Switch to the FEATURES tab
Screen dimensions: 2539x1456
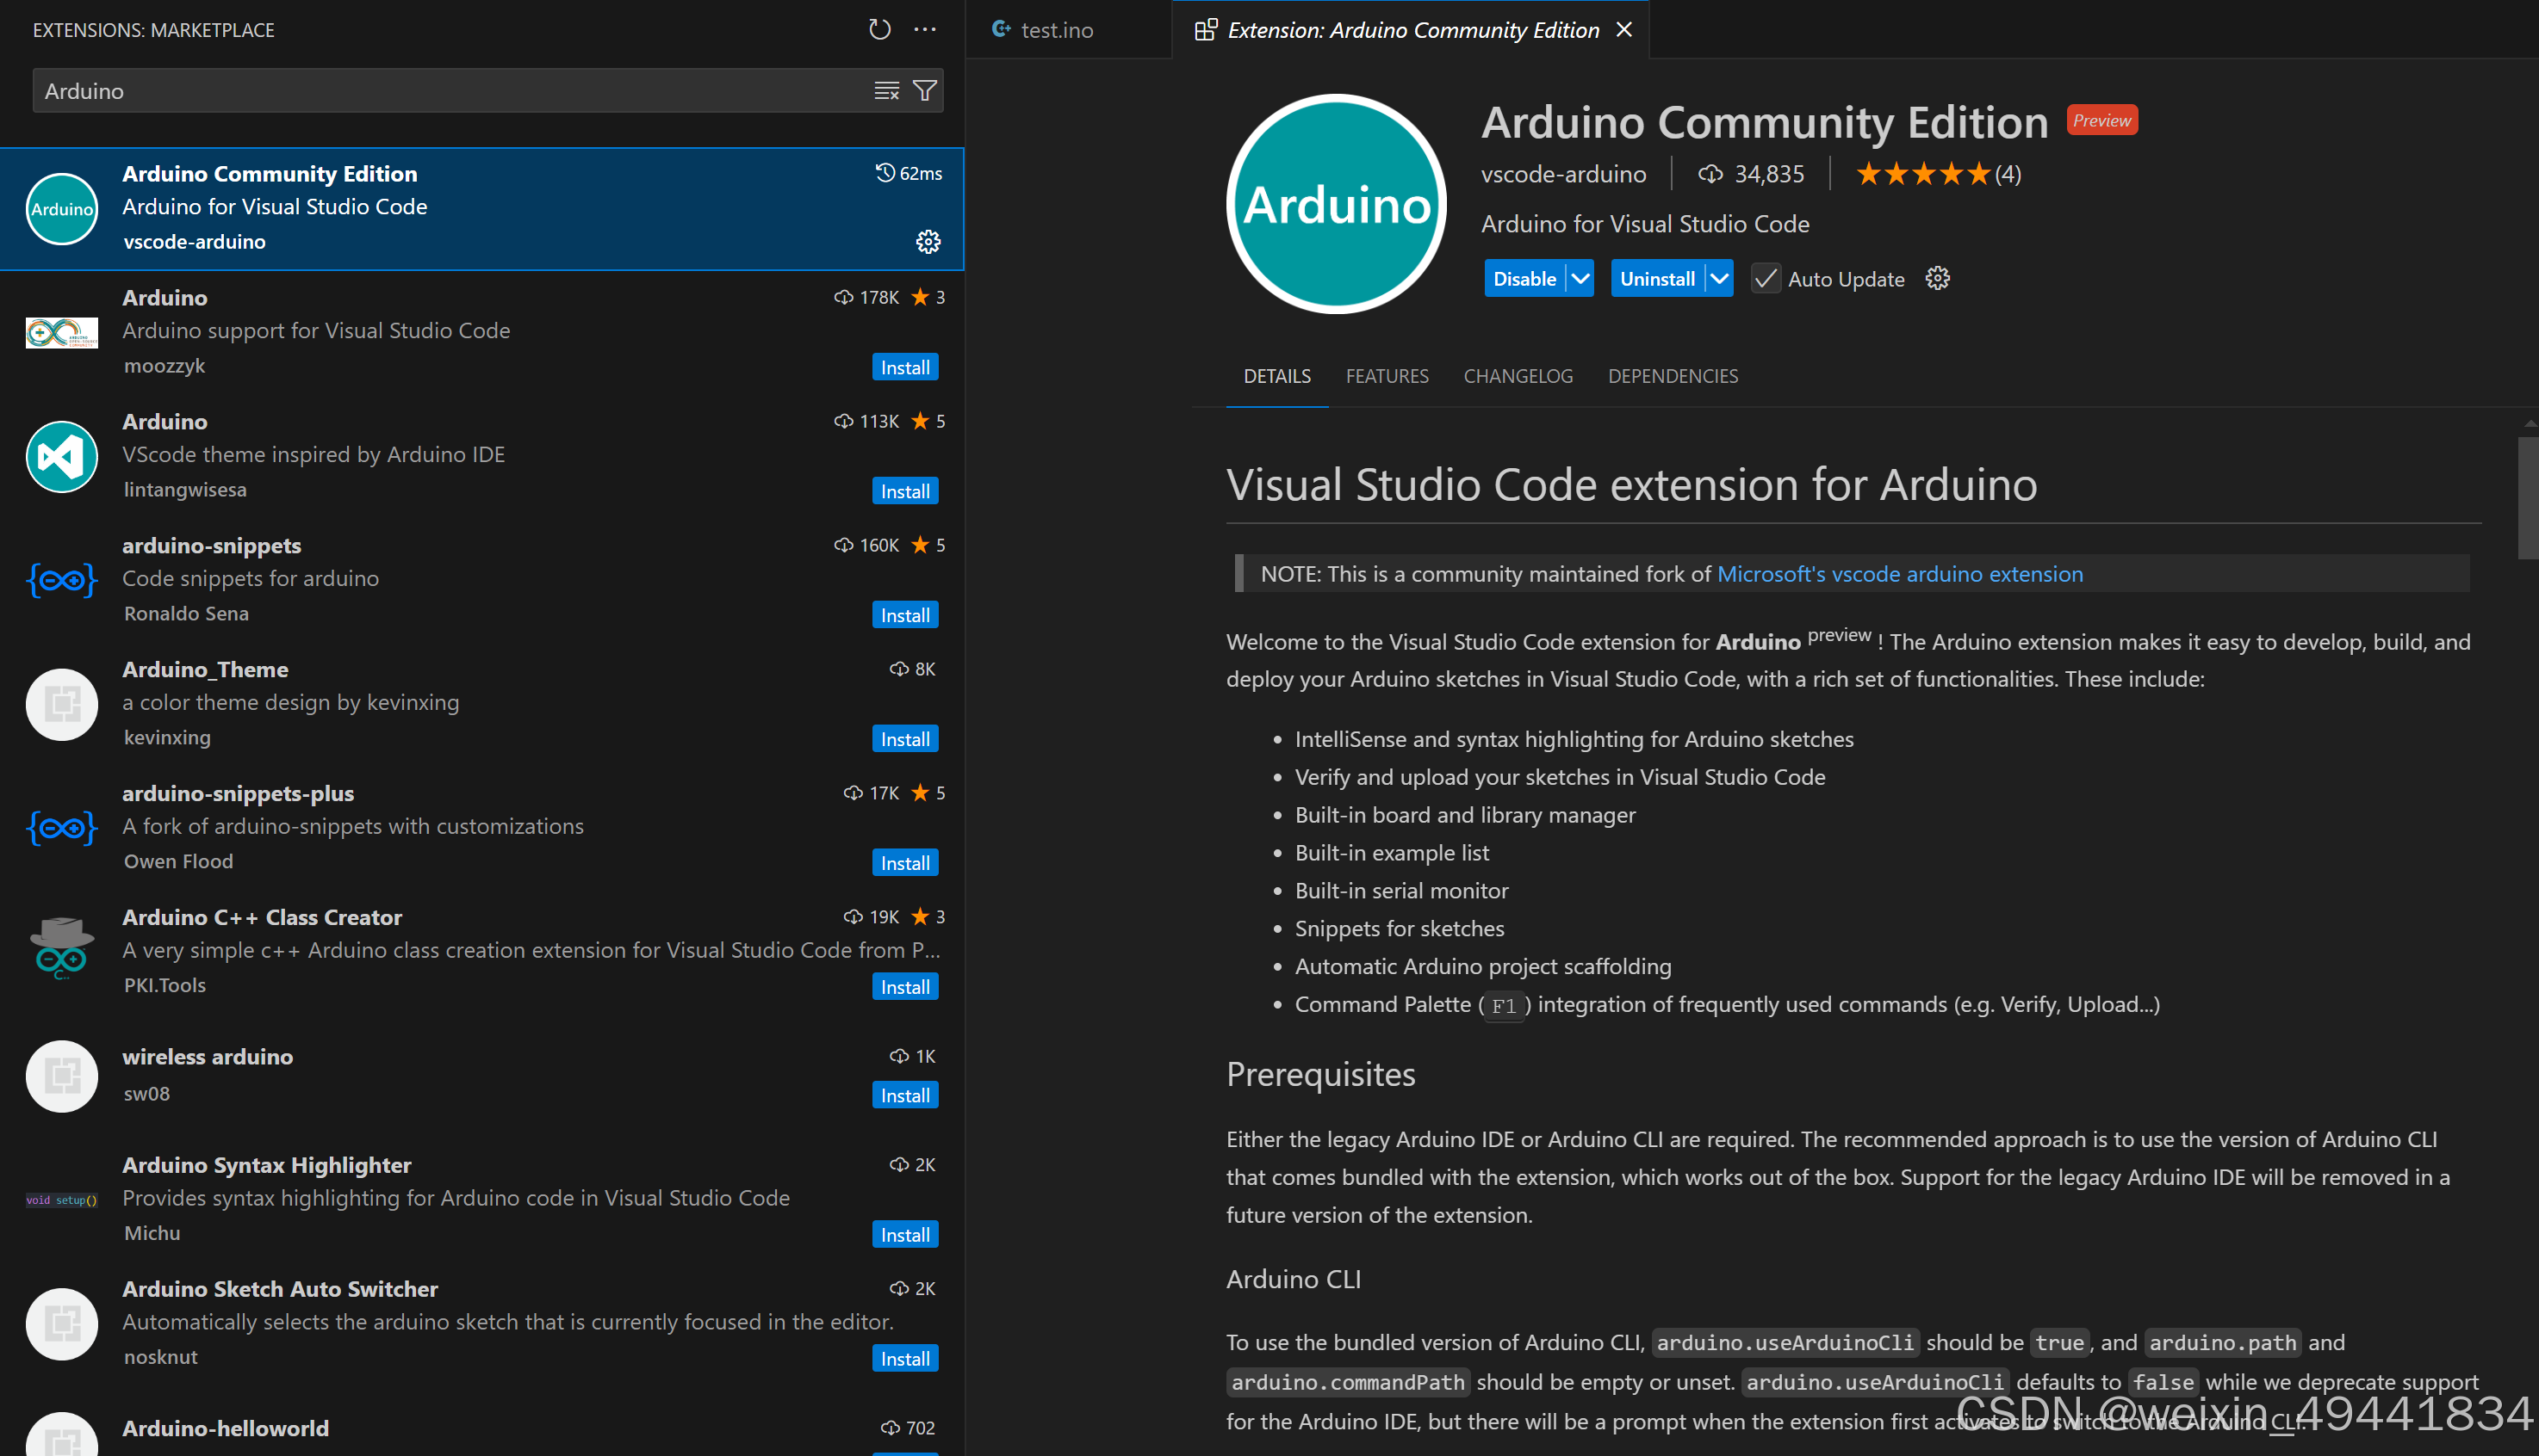point(1386,376)
